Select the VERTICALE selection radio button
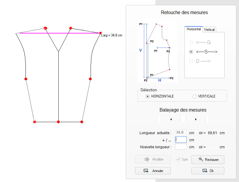The width and height of the screenshot is (239, 182). pyautogui.click(x=194, y=96)
